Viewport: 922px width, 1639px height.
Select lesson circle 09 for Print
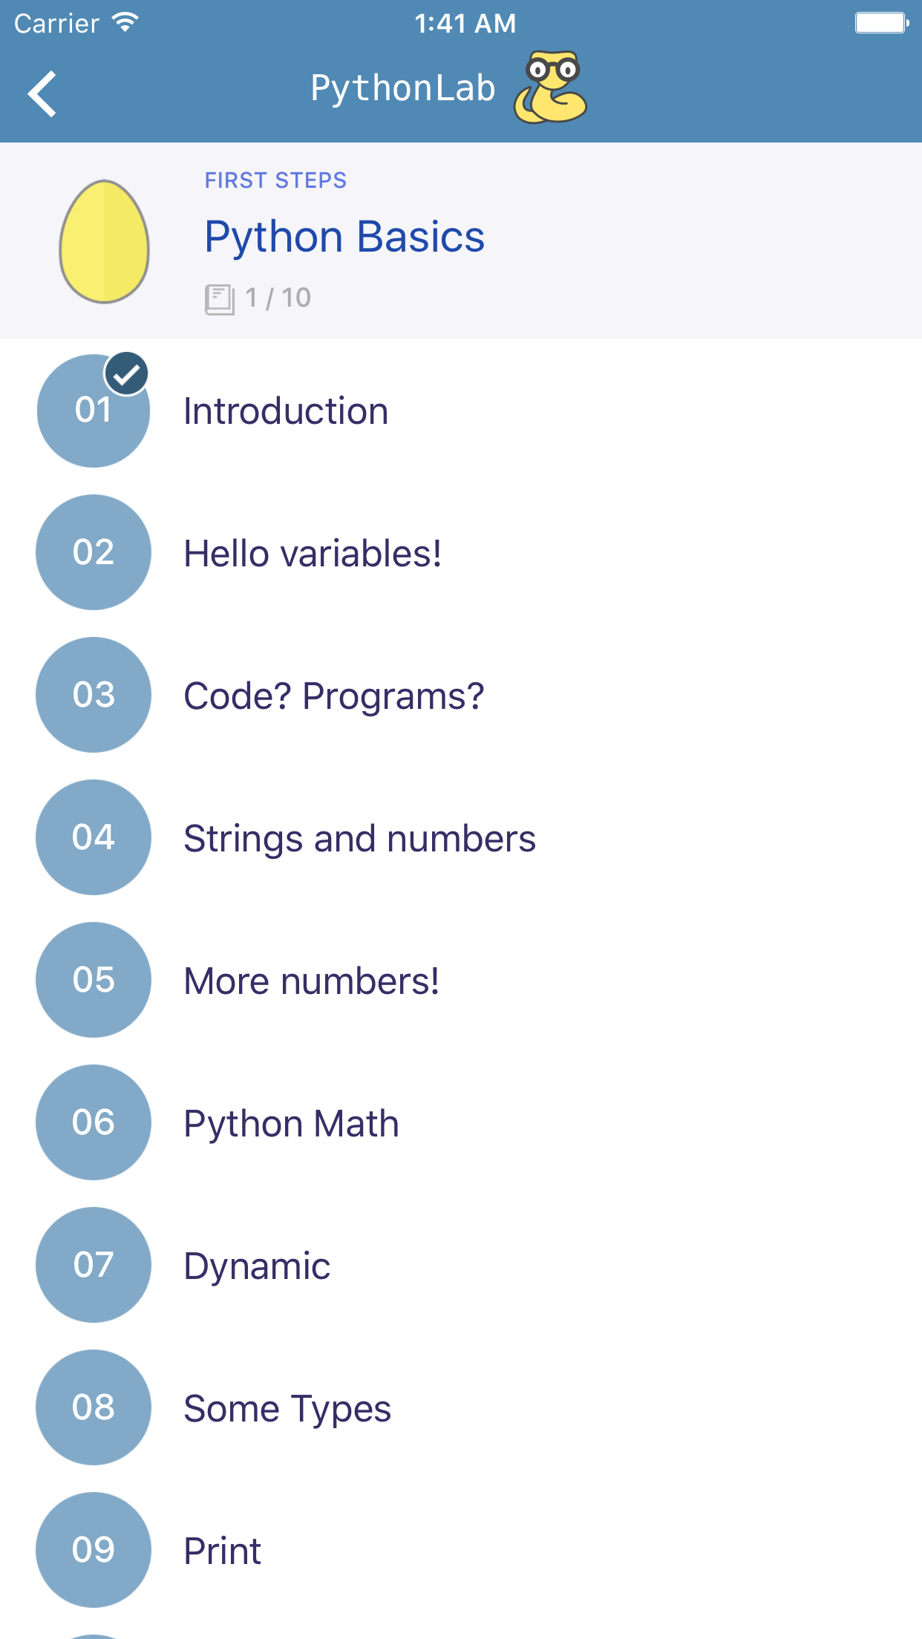click(93, 1550)
